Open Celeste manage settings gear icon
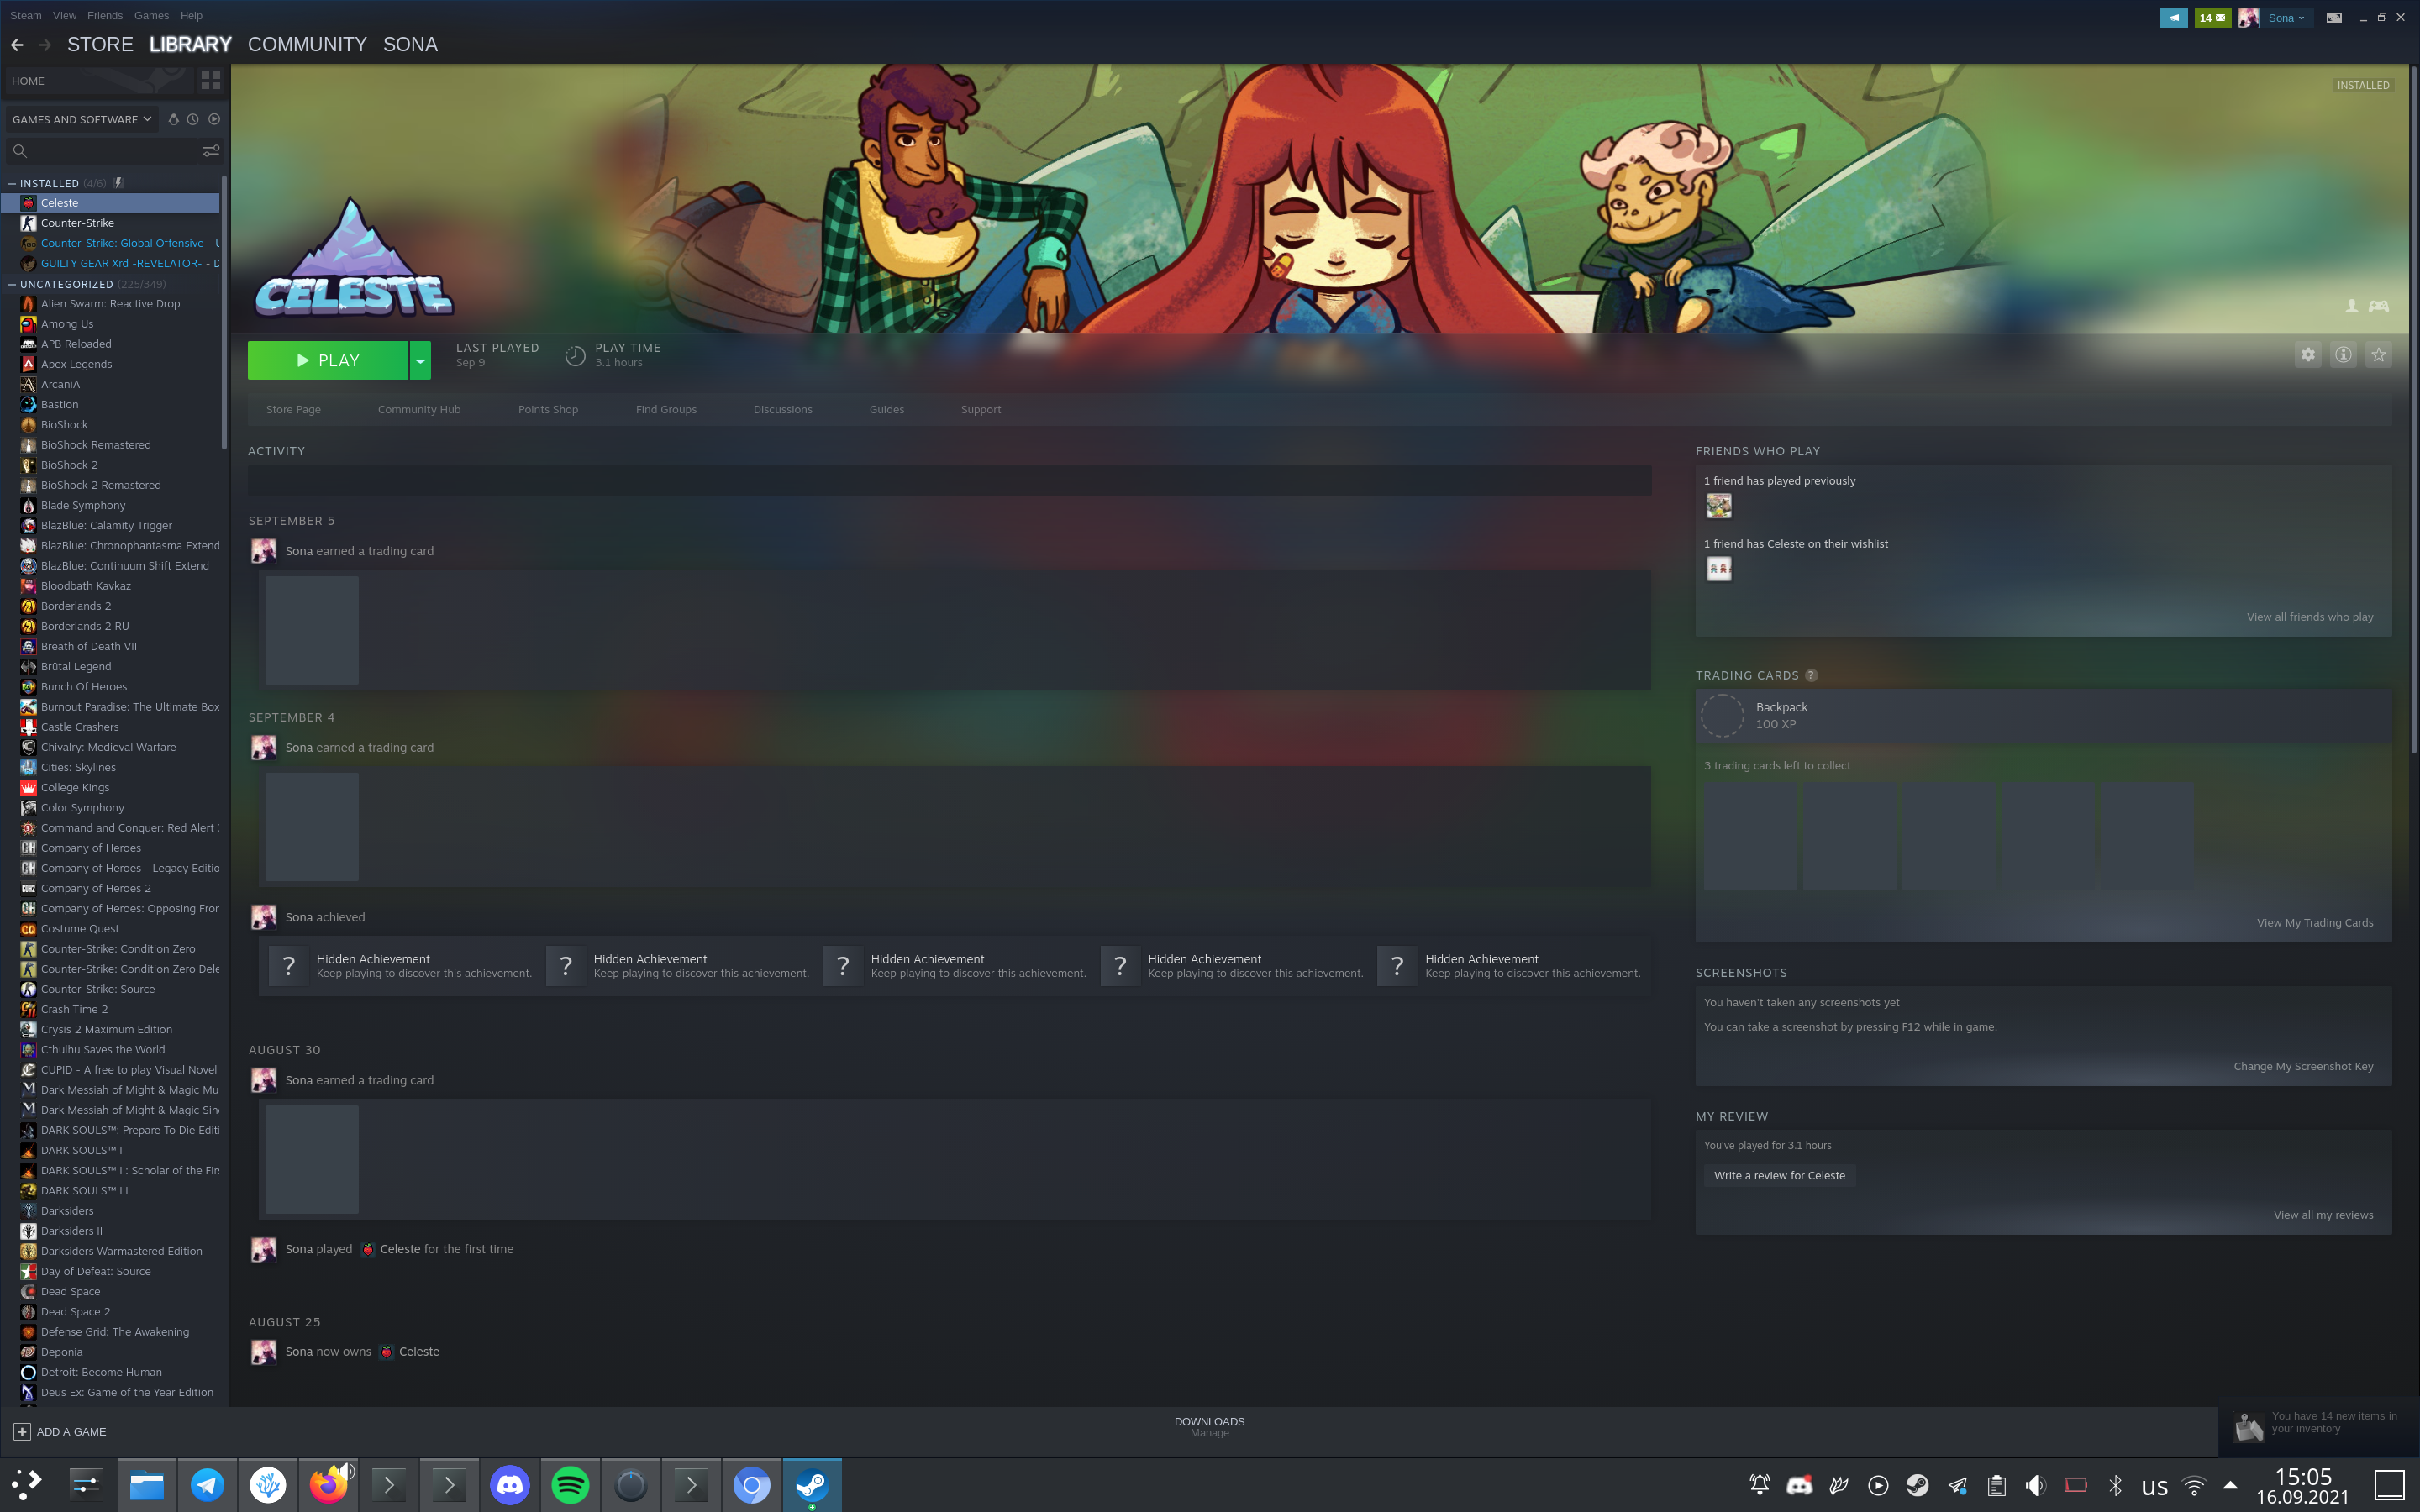This screenshot has height=1512, width=2420. pyautogui.click(x=2308, y=354)
